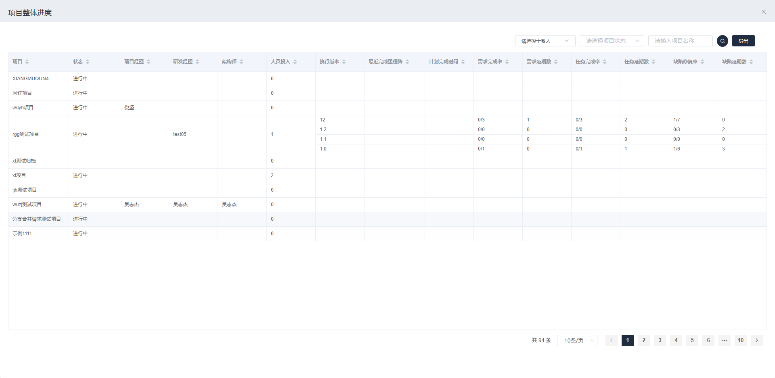Viewport: 775px width, 378px height.
Task: Click the 导出 export button
Action: (x=744, y=41)
